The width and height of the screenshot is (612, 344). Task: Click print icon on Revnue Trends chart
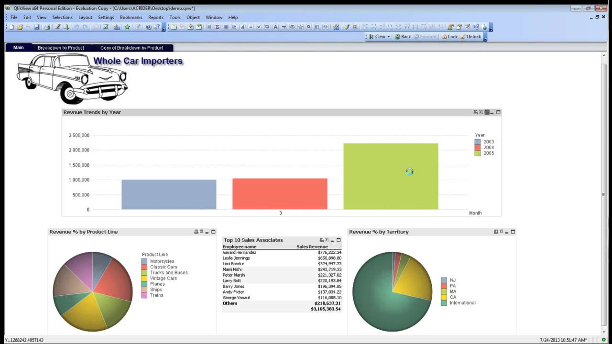pyautogui.click(x=475, y=112)
